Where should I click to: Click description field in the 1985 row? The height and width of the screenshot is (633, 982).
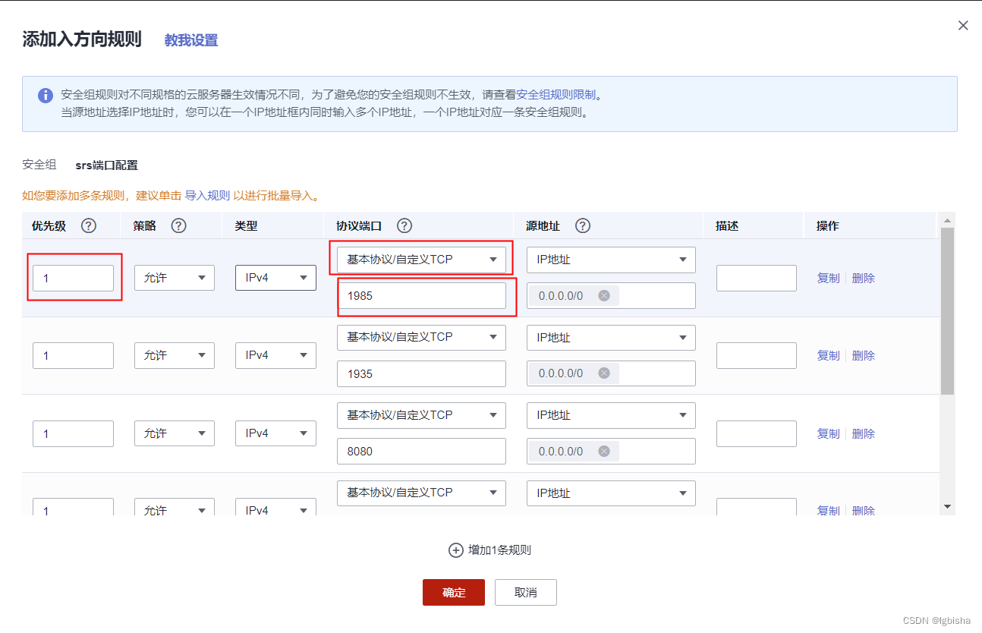point(757,278)
